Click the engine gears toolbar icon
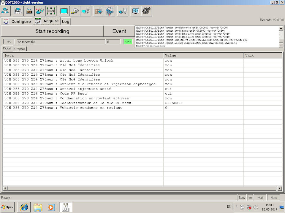Screen dimensions: 285x213 tap(146, 11)
